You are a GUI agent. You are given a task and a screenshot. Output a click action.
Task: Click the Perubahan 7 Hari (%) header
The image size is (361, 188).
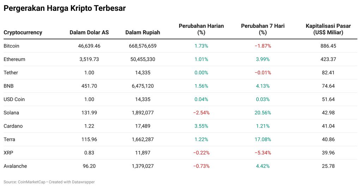click(x=263, y=29)
